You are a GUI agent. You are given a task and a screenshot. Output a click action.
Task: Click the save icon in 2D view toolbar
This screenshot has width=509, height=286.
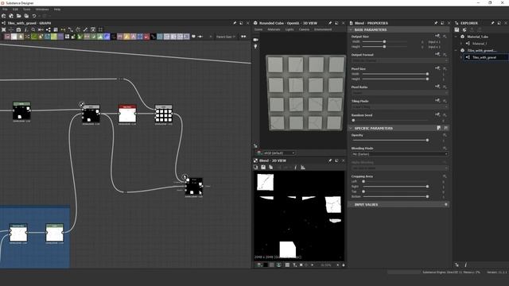[x=263, y=168]
